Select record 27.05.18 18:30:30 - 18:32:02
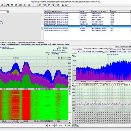This screenshot has height=131, width=131. [87, 20]
